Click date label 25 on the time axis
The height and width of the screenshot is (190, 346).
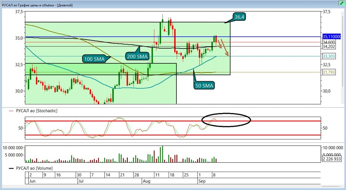click(186, 175)
